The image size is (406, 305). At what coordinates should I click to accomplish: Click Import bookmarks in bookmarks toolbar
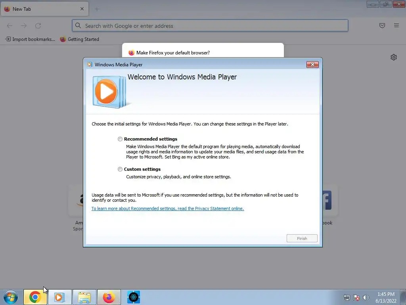coord(30,39)
